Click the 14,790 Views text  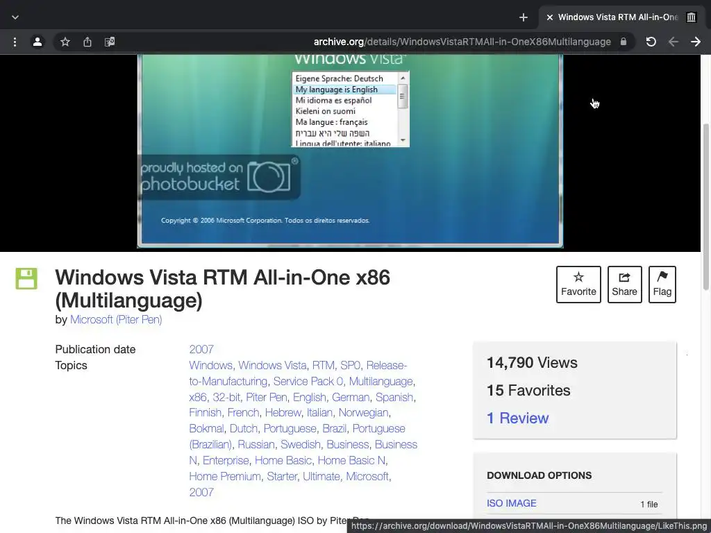click(532, 362)
